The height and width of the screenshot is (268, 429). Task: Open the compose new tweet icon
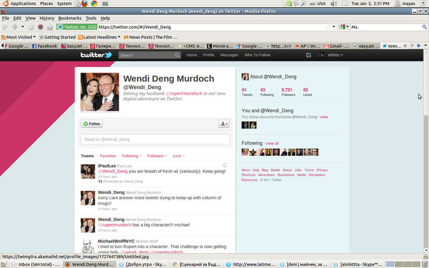(x=309, y=55)
